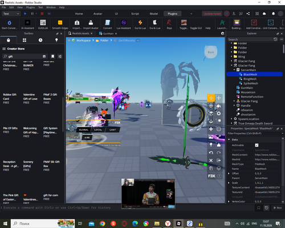Click the Update failed button
Image resolution: width=285 pixels, height=228 pixels.
pos(212,14)
